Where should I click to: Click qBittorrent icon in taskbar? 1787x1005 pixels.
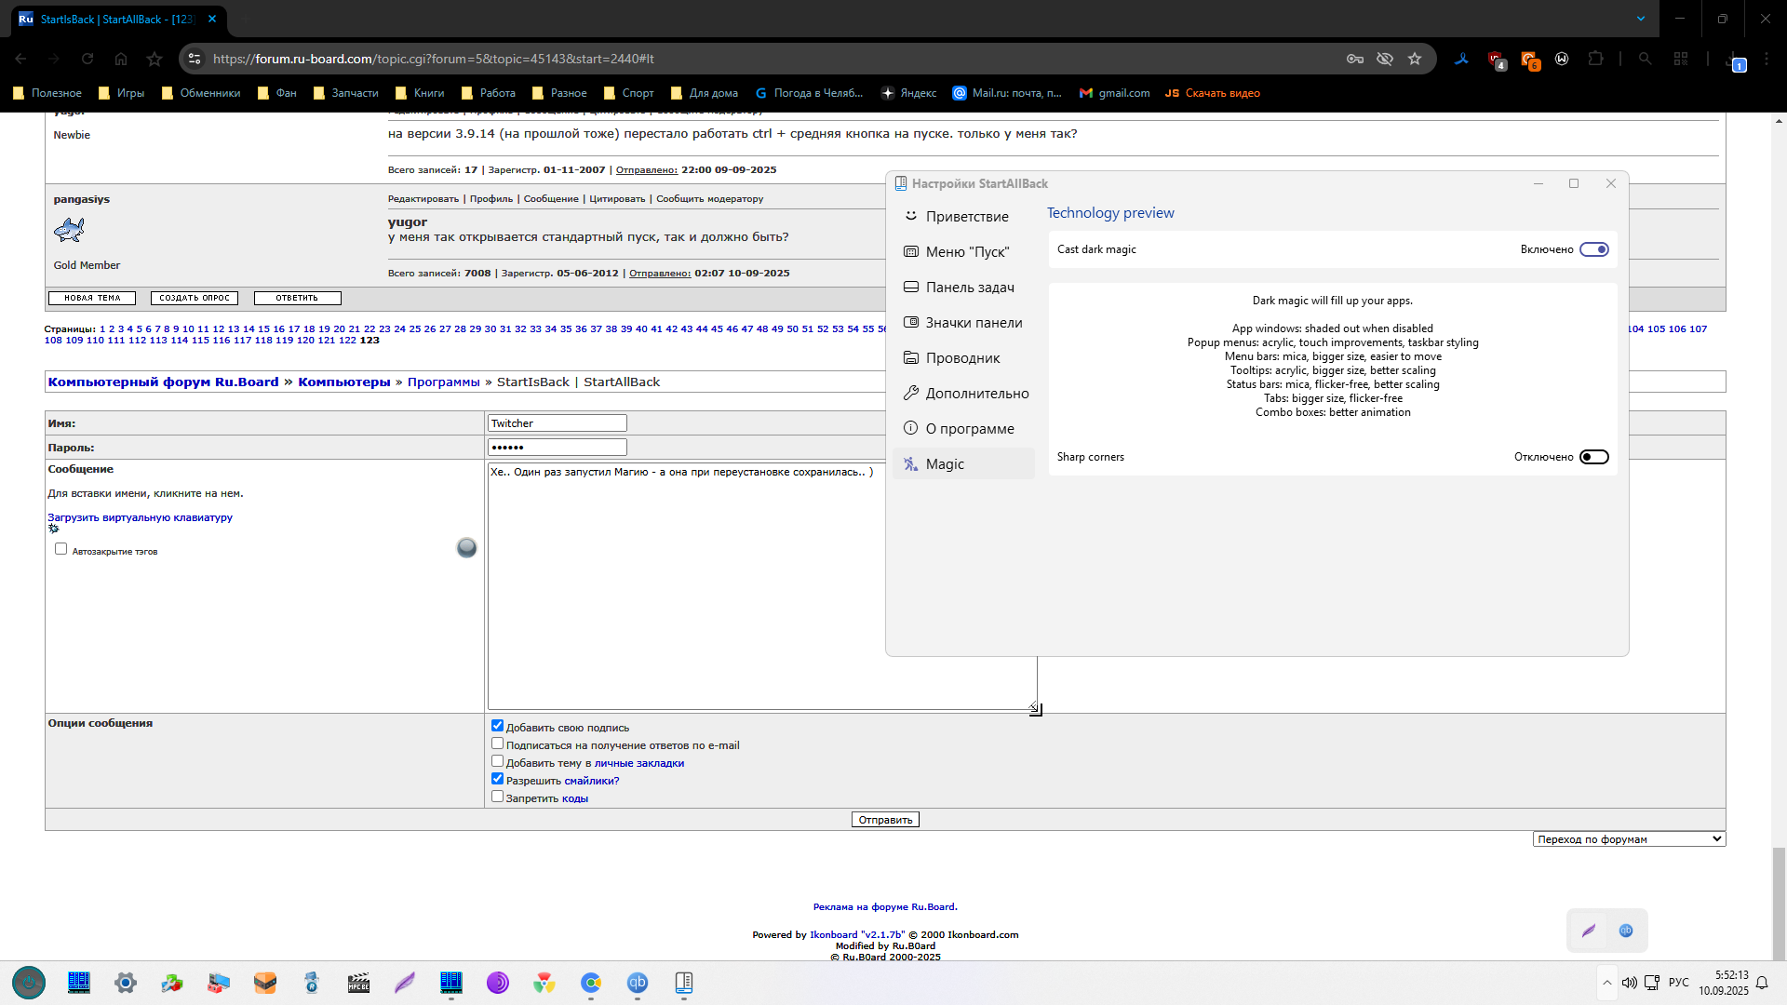(x=638, y=983)
